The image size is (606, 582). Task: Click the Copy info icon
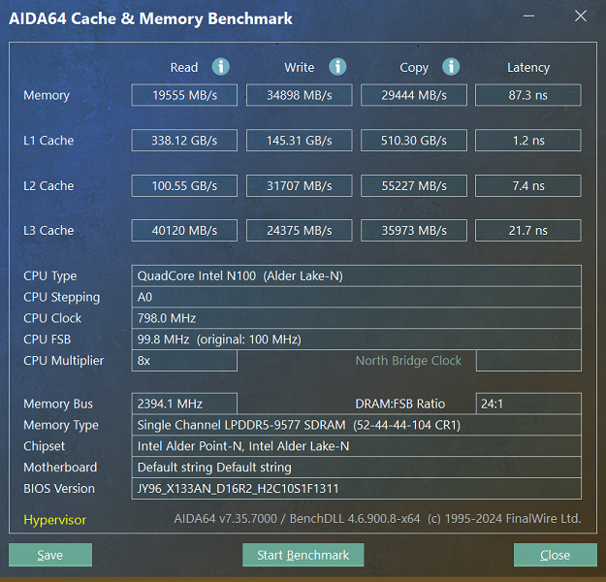pos(451,67)
